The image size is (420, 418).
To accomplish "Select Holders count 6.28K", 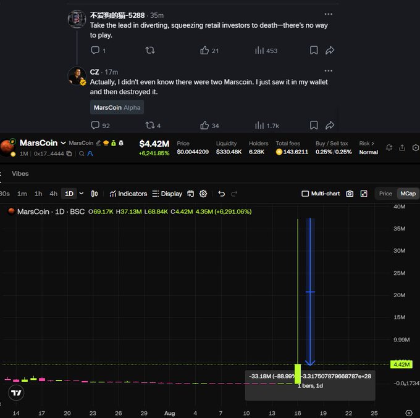I will (256, 152).
